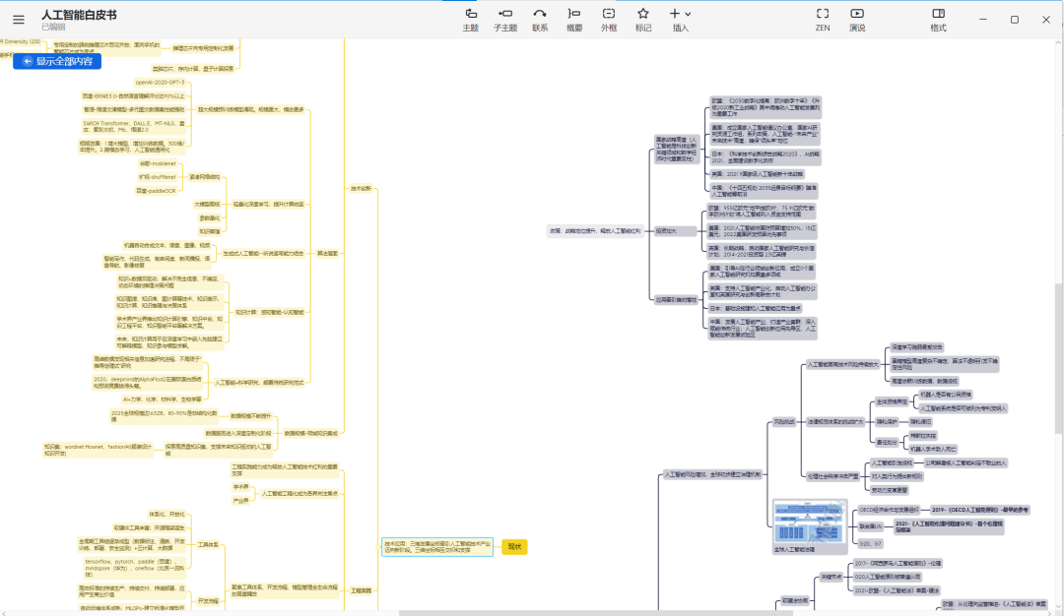Toggle ZEN mode

[x=823, y=19]
